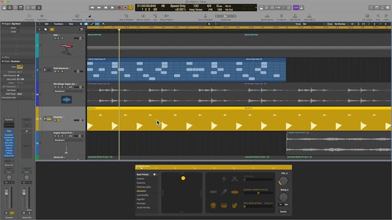Viewport: 392px width, 220px height.
Task: Collapse the Region: Big Room inspector section
Action: pyautogui.click(x=2, y=24)
